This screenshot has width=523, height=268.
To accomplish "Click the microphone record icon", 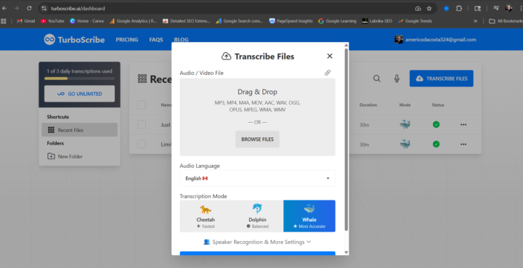I will (x=397, y=78).
